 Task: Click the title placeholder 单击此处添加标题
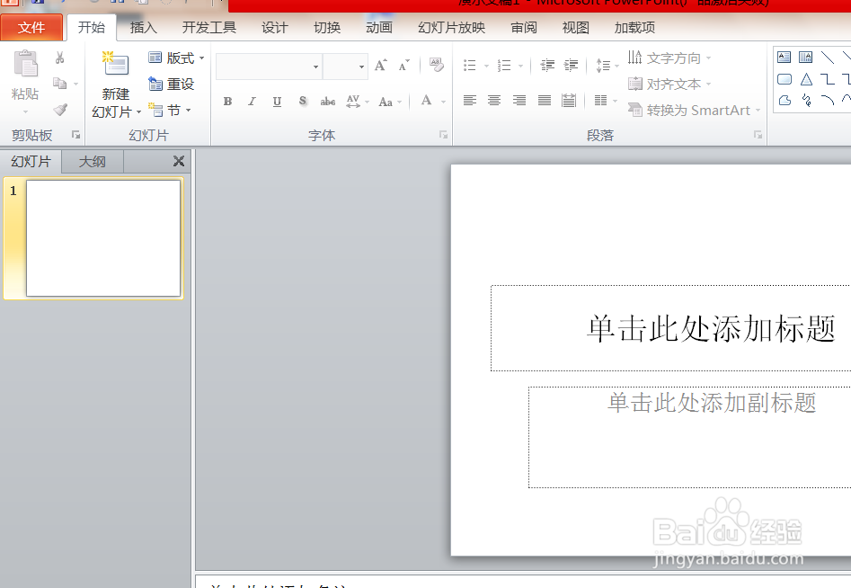[711, 328]
